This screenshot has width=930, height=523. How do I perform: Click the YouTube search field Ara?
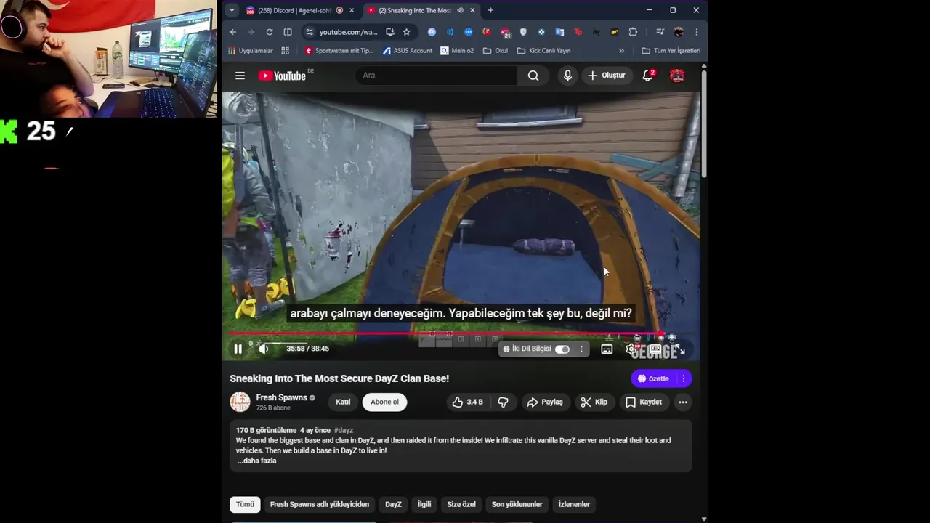(x=436, y=76)
